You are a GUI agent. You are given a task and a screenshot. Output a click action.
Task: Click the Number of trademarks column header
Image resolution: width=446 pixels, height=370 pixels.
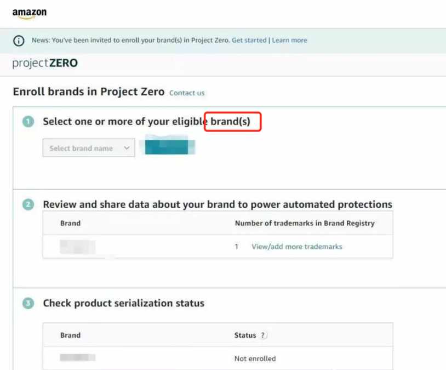tap(305, 223)
